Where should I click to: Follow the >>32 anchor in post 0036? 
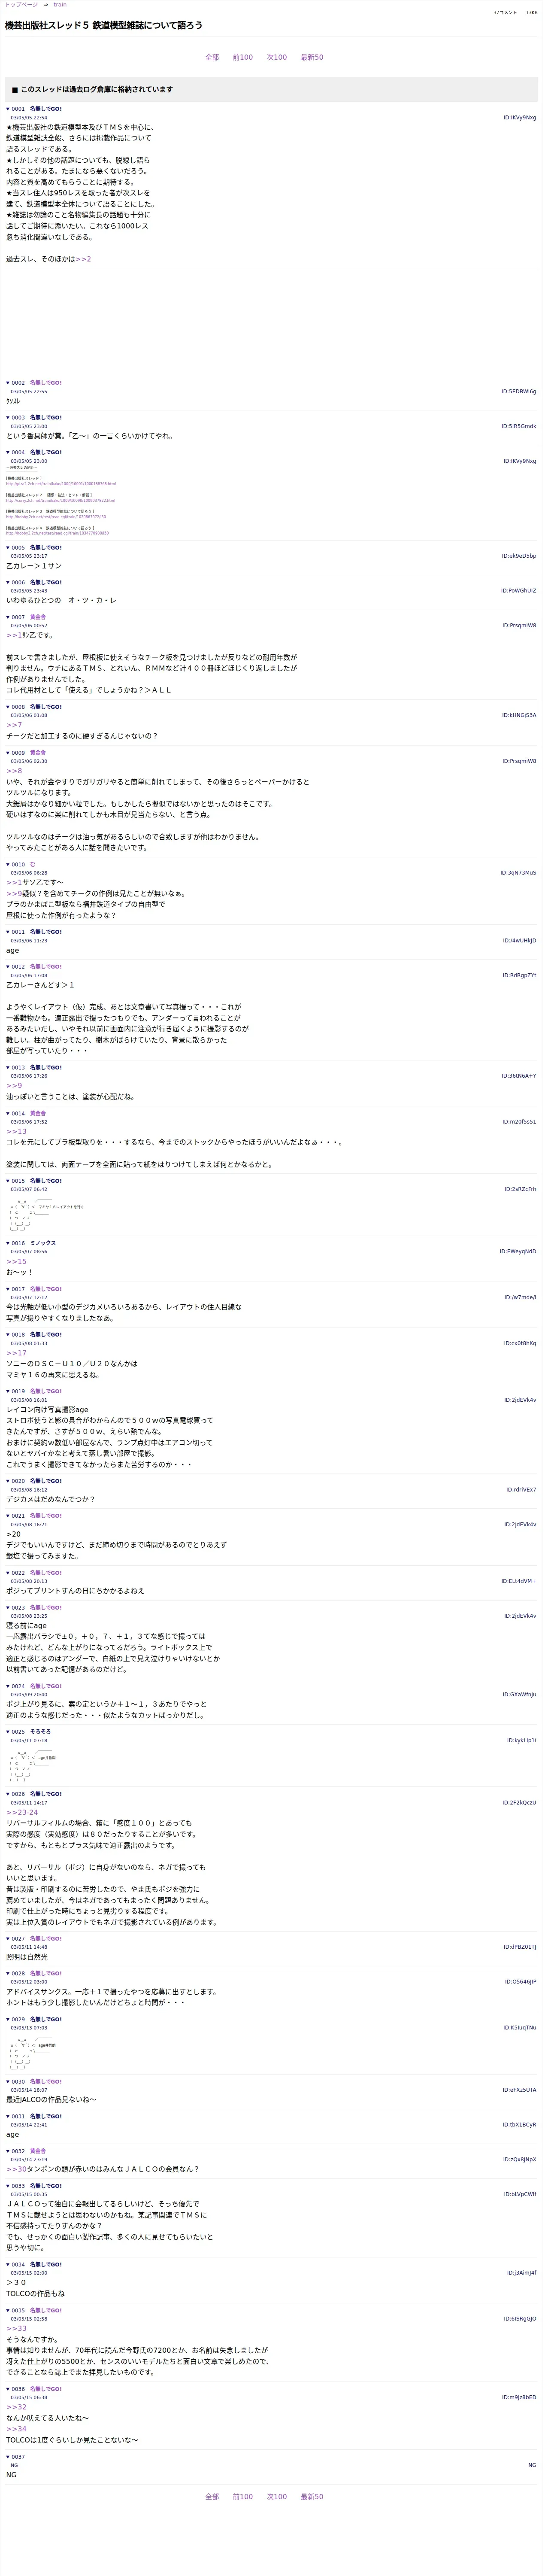pyautogui.click(x=17, y=2407)
